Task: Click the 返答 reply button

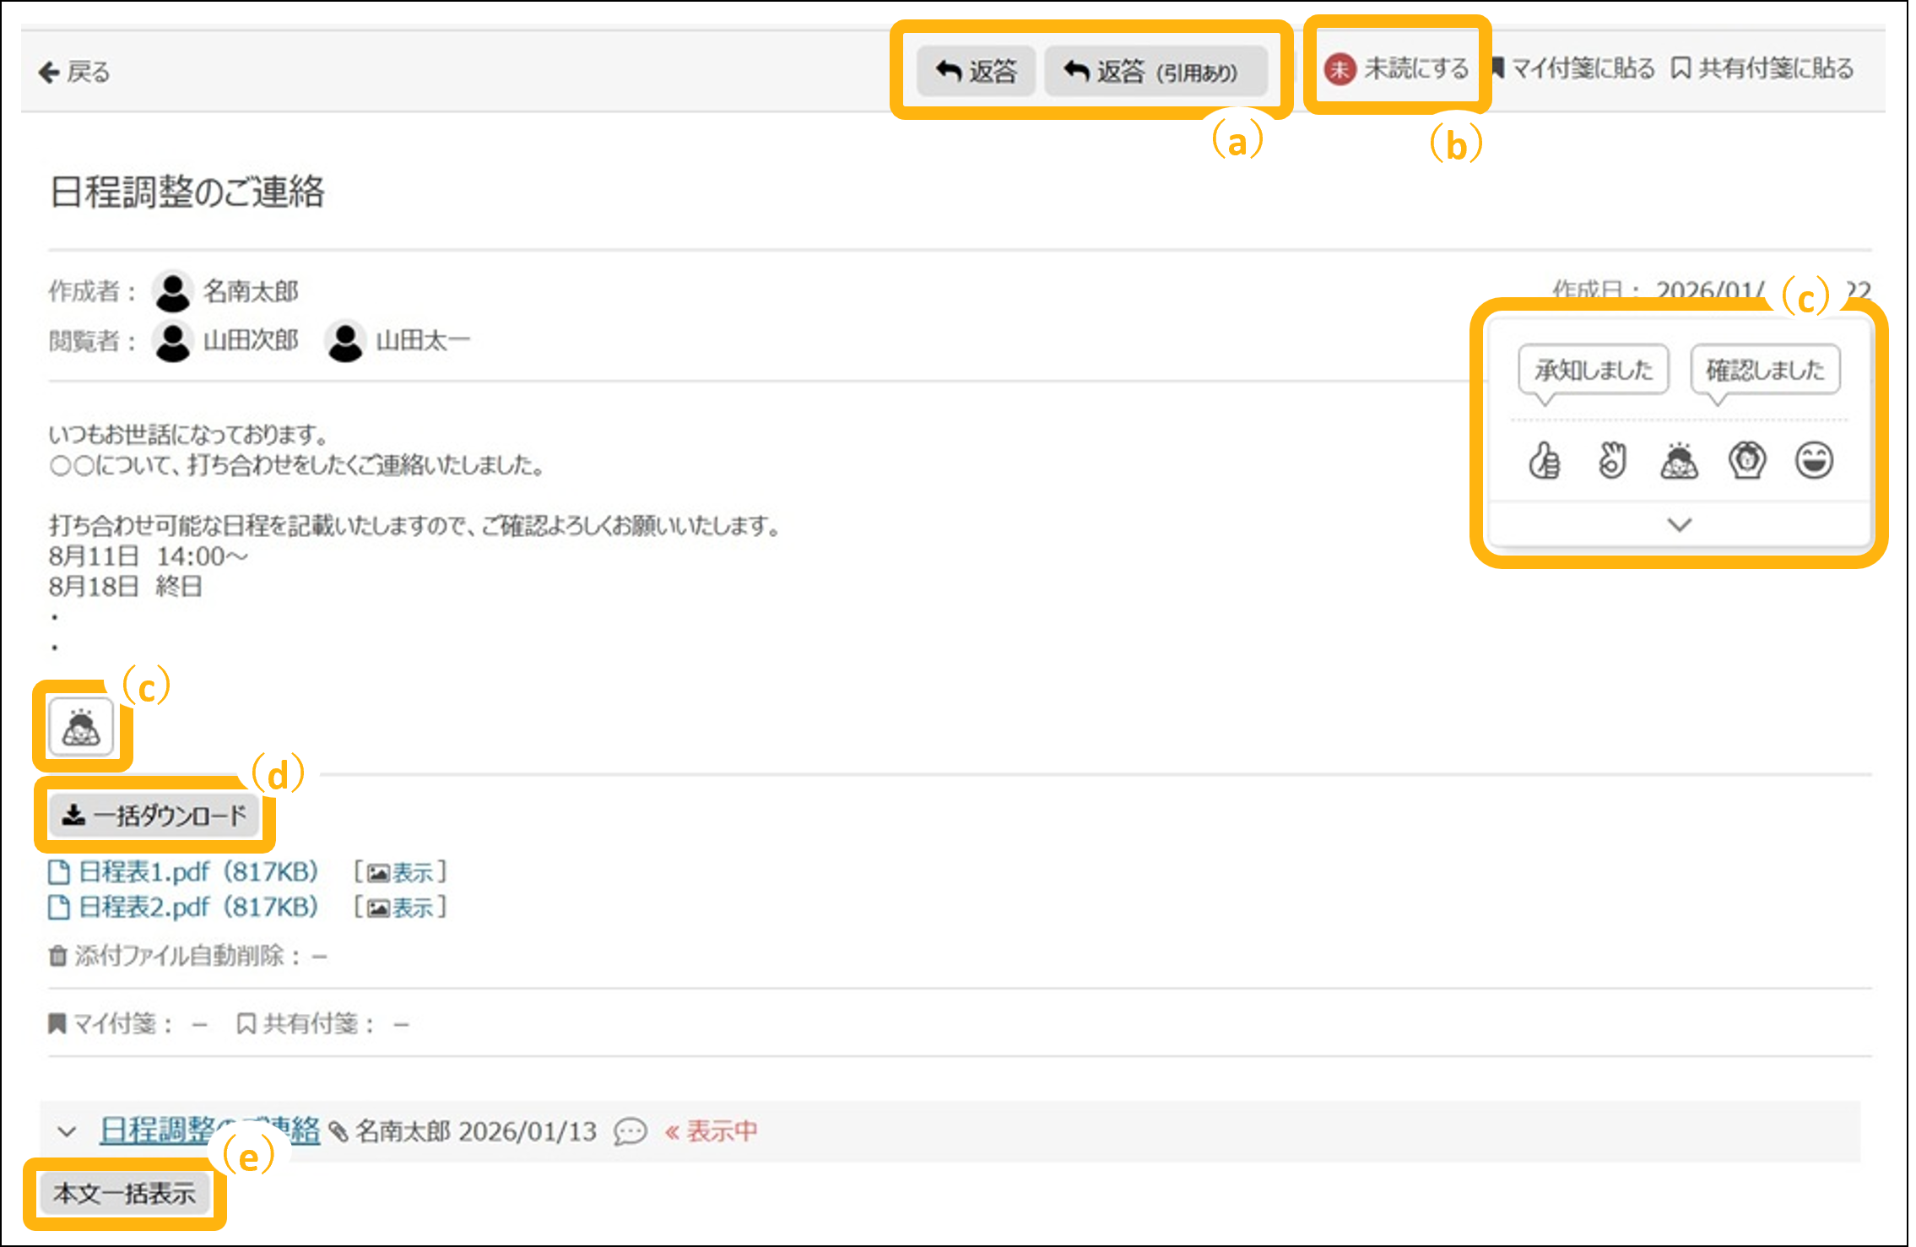Action: click(977, 72)
